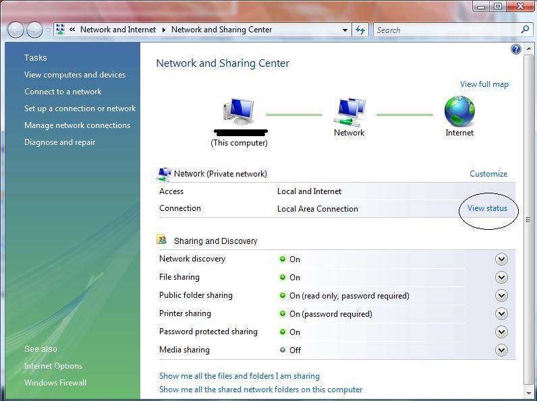The height and width of the screenshot is (401, 537).
Task: Click the Internet globe icon
Action: coord(459,111)
